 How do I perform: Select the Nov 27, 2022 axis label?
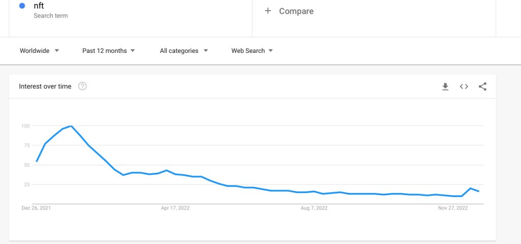pos(453,208)
